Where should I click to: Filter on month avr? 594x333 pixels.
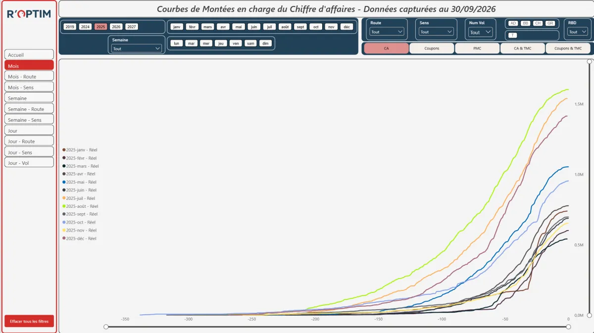[223, 27]
